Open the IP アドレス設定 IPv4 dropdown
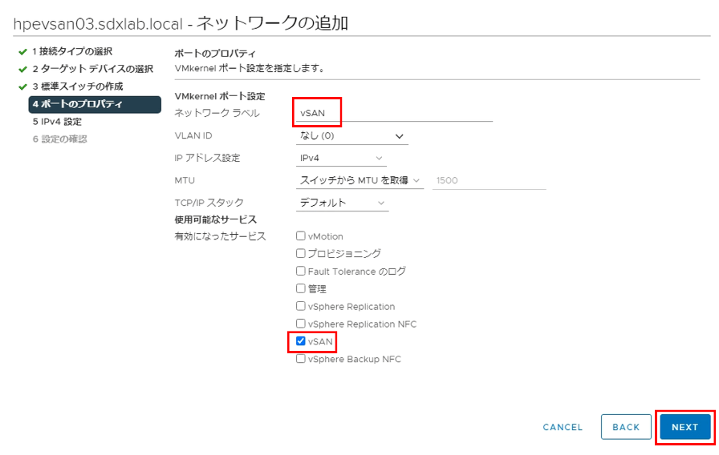The height and width of the screenshot is (455, 719). 341,158
